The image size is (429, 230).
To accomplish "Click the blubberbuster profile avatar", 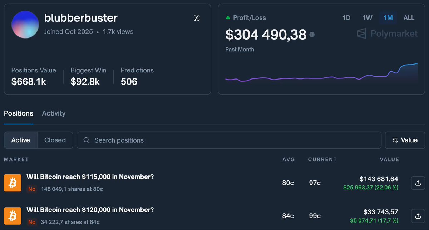I will (25, 25).
